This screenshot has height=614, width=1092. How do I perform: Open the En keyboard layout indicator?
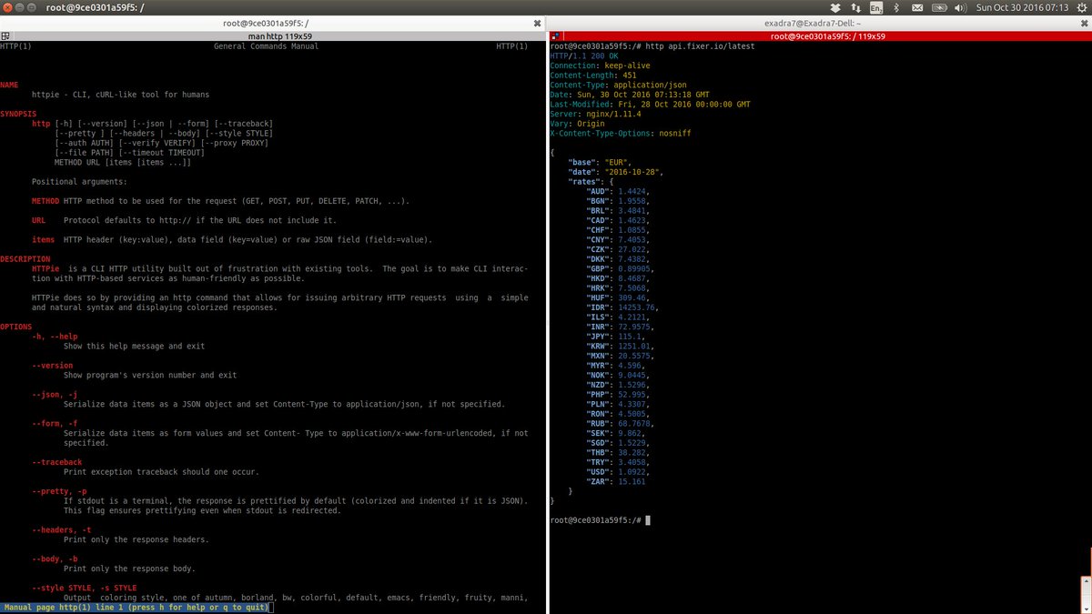(875, 7)
